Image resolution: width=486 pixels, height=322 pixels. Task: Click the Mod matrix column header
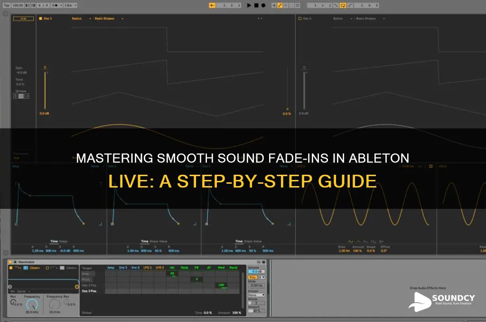221,268
